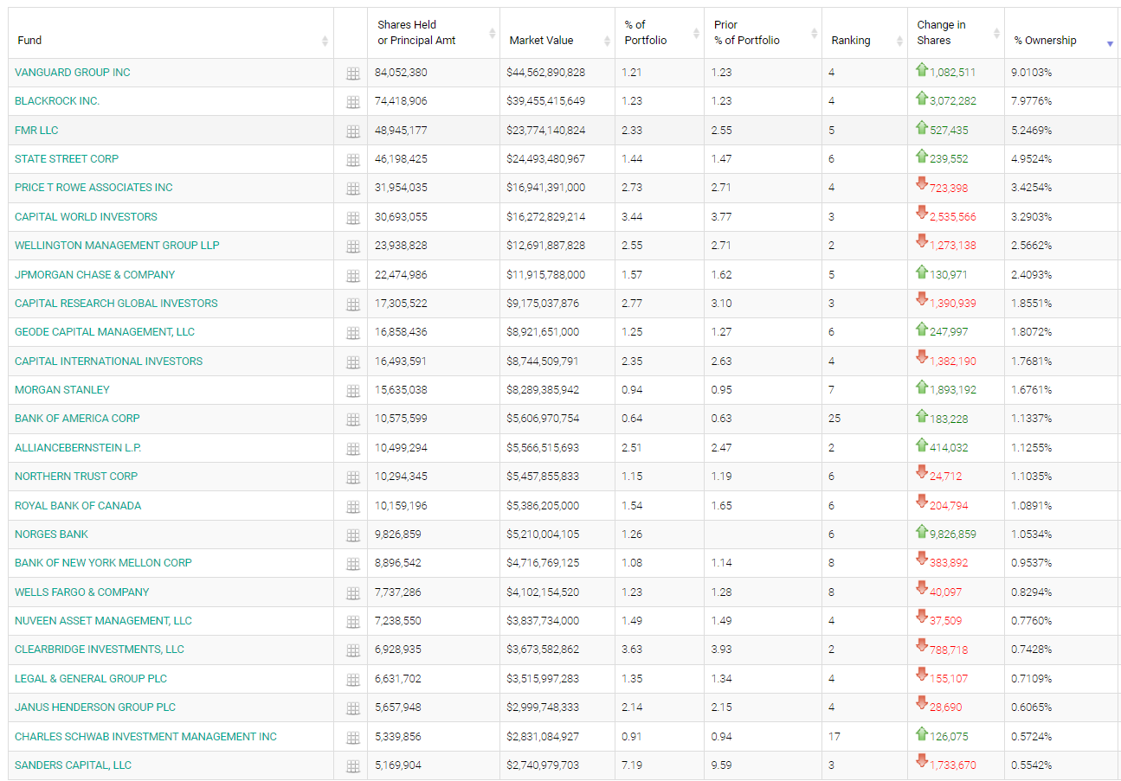This screenshot has width=1121, height=781.
Task: Open grid icon for Janus Henderson Group
Action: 352,709
